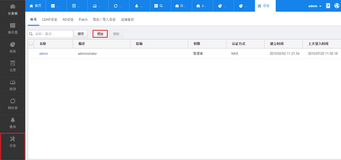Open the help icon in the top-right header
The width and height of the screenshot is (341, 160).
(x=328, y=6)
